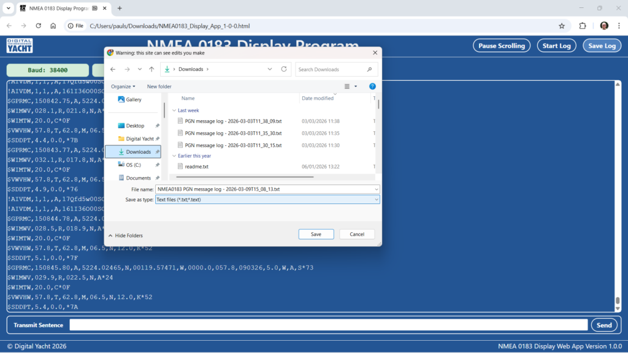The width and height of the screenshot is (628, 353).
Task: Click the Save button in the dialog
Action: 316,234
